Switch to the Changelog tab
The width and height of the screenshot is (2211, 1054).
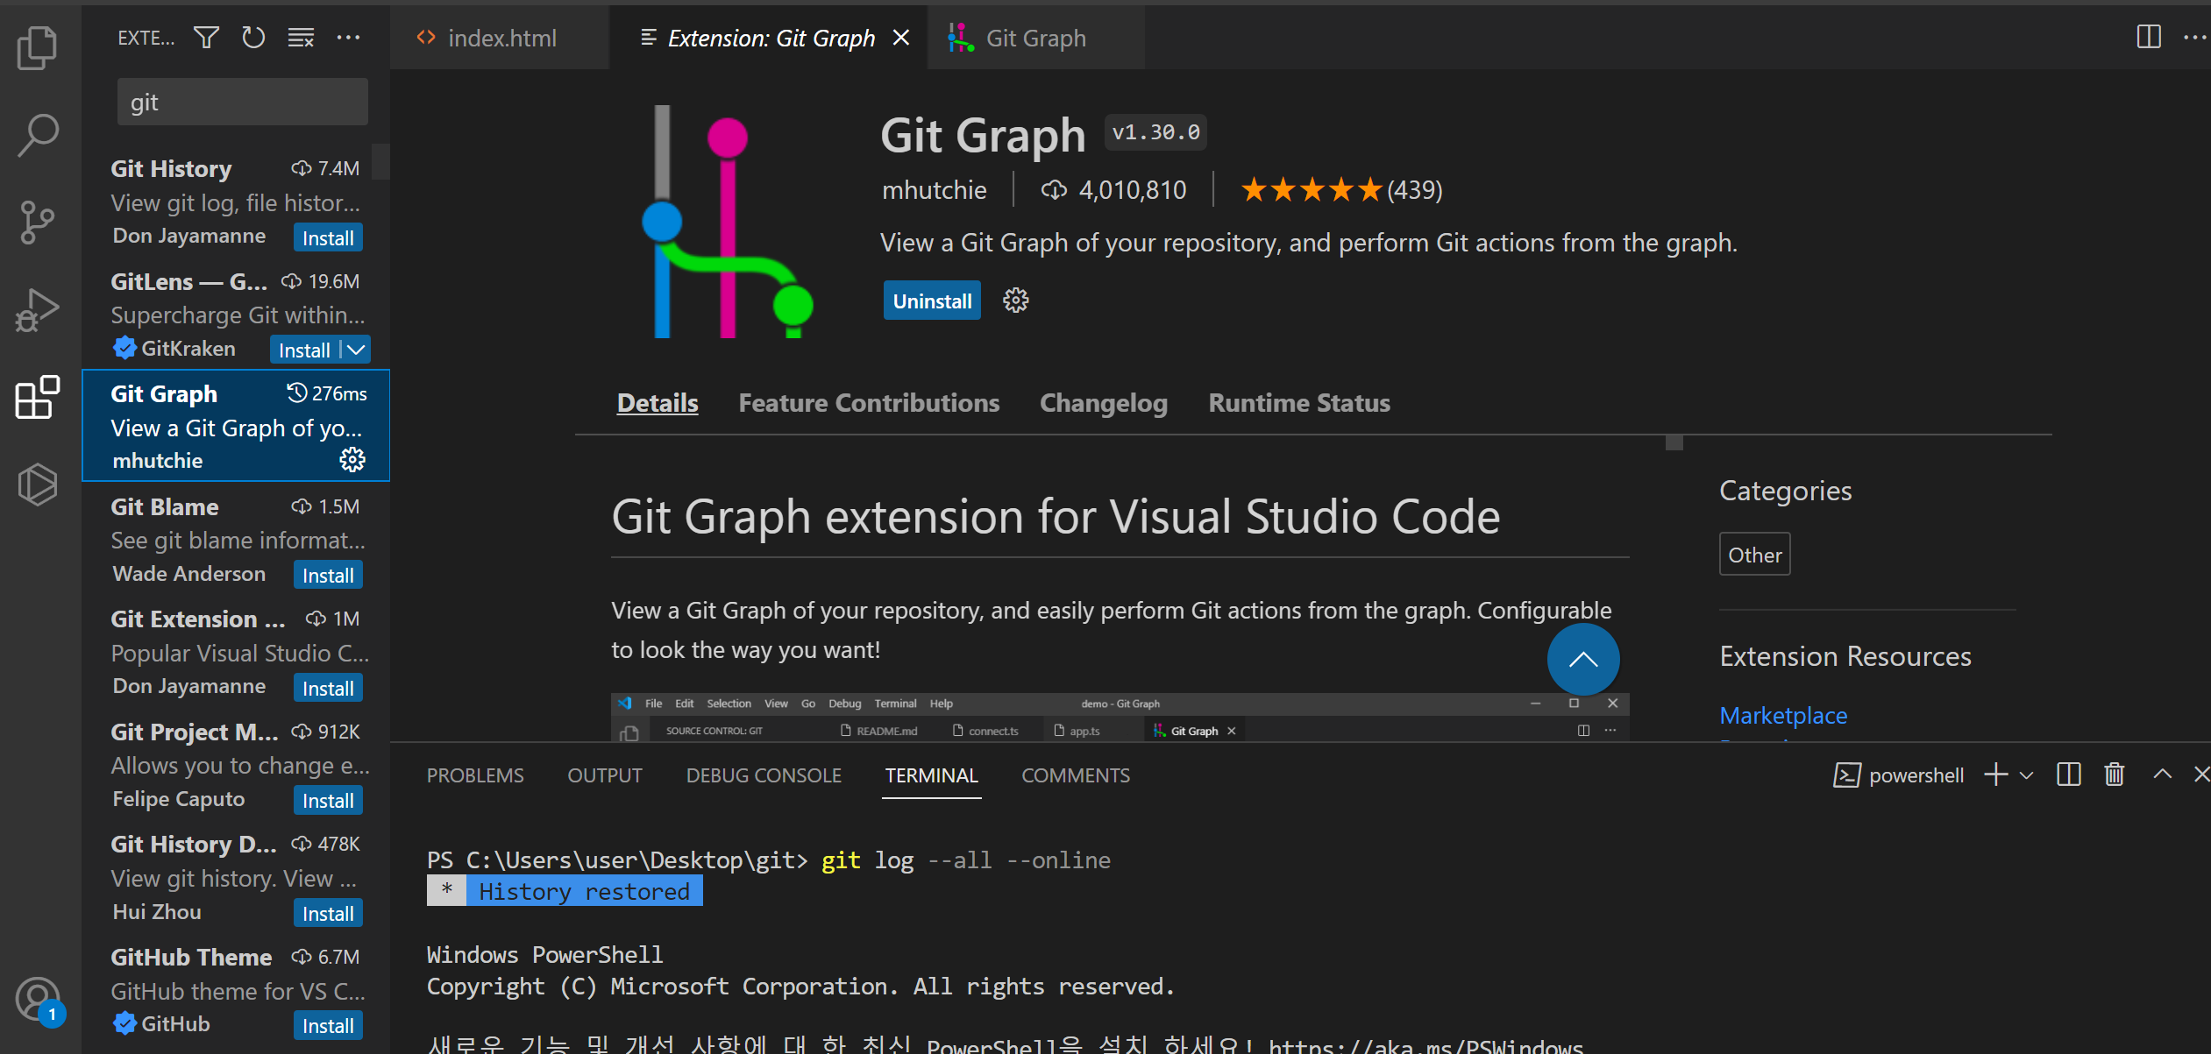(x=1103, y=403)
